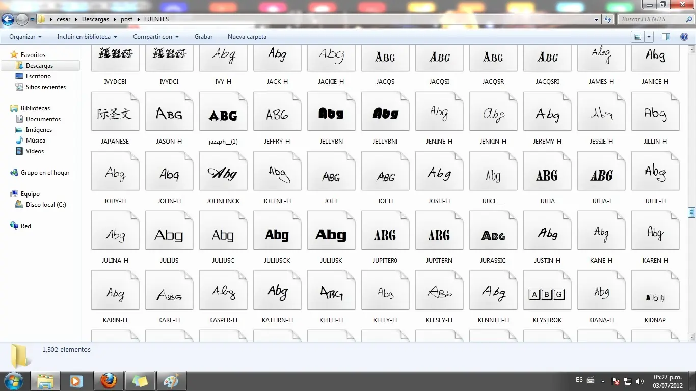Refresh the FUENTES folder view
The height and width of the screenshot is (391, 696).
click(x=608, y=19)
